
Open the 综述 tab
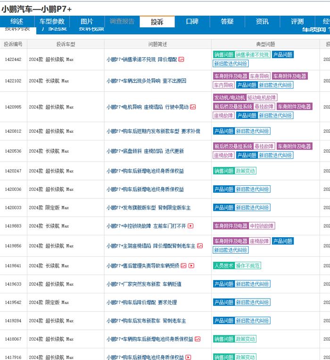pyautogui.click(x=17, y=21)
